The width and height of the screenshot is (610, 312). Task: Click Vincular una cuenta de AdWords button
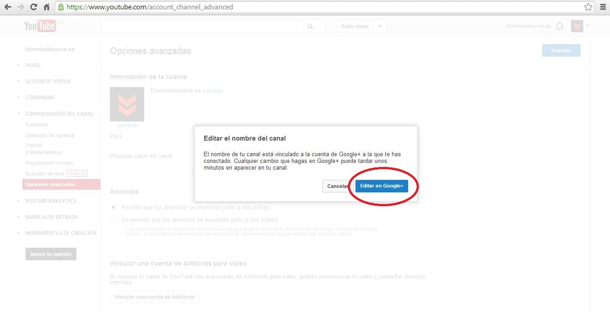[155, 297]
